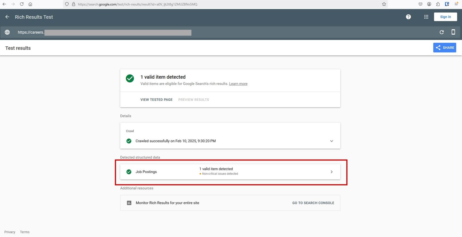Click the tested URL field starting https://careers
The width and height of the screenshot is (462, 237).
click(x=105, y=33)
